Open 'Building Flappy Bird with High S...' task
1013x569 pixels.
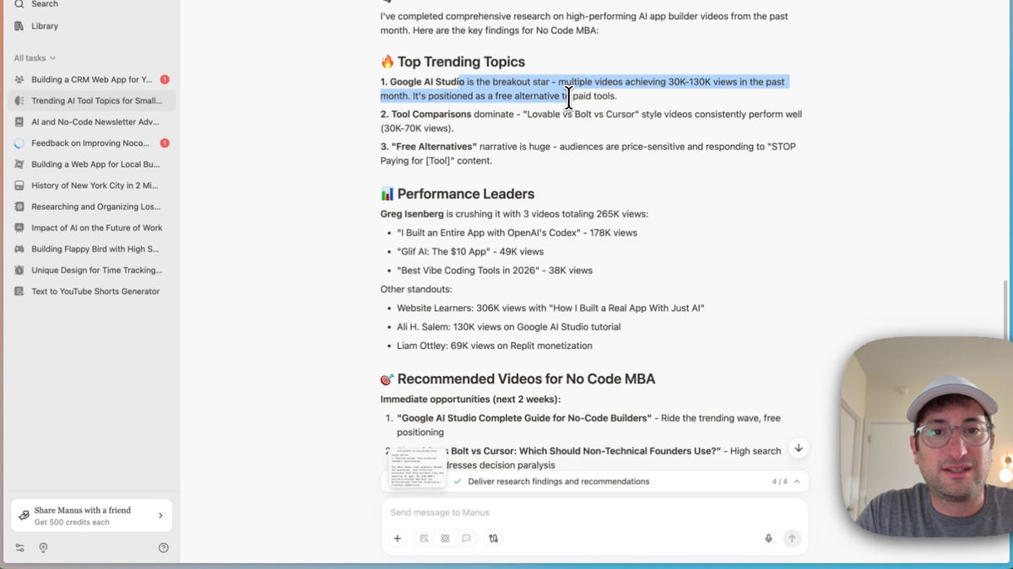point(91,249)
